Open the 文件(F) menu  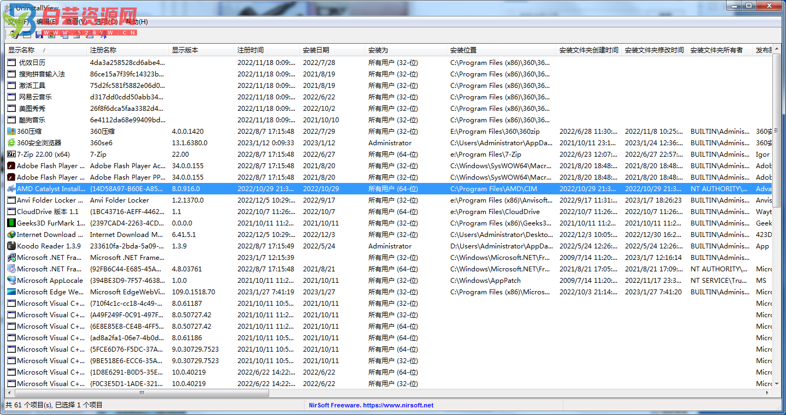[18, 22]
